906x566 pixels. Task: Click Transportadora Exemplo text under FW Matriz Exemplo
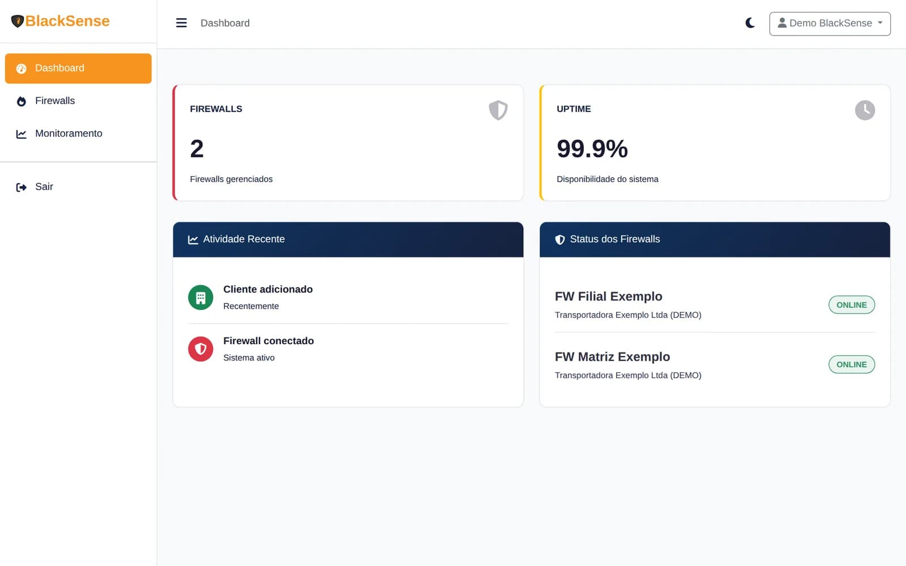[628, 375]
